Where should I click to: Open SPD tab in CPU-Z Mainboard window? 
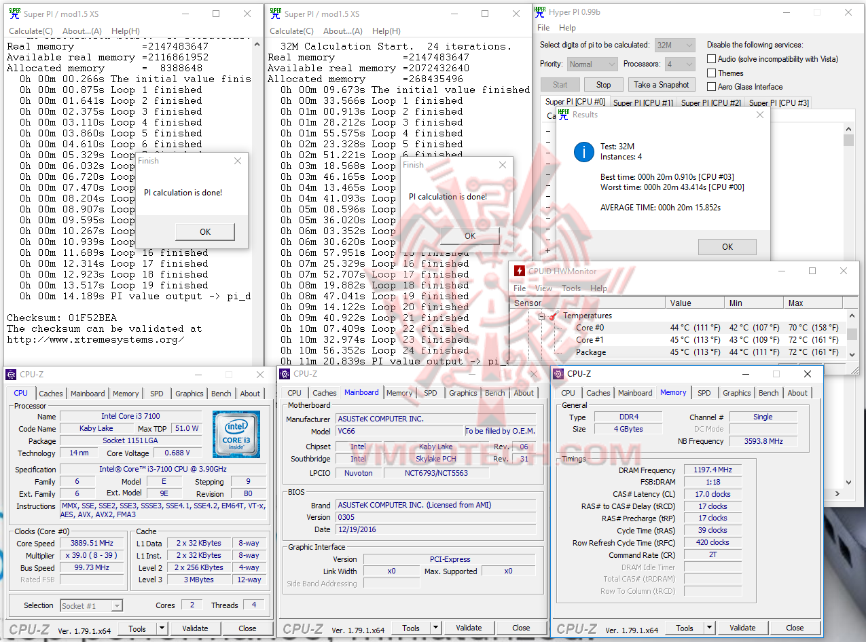tap(431, 393)
